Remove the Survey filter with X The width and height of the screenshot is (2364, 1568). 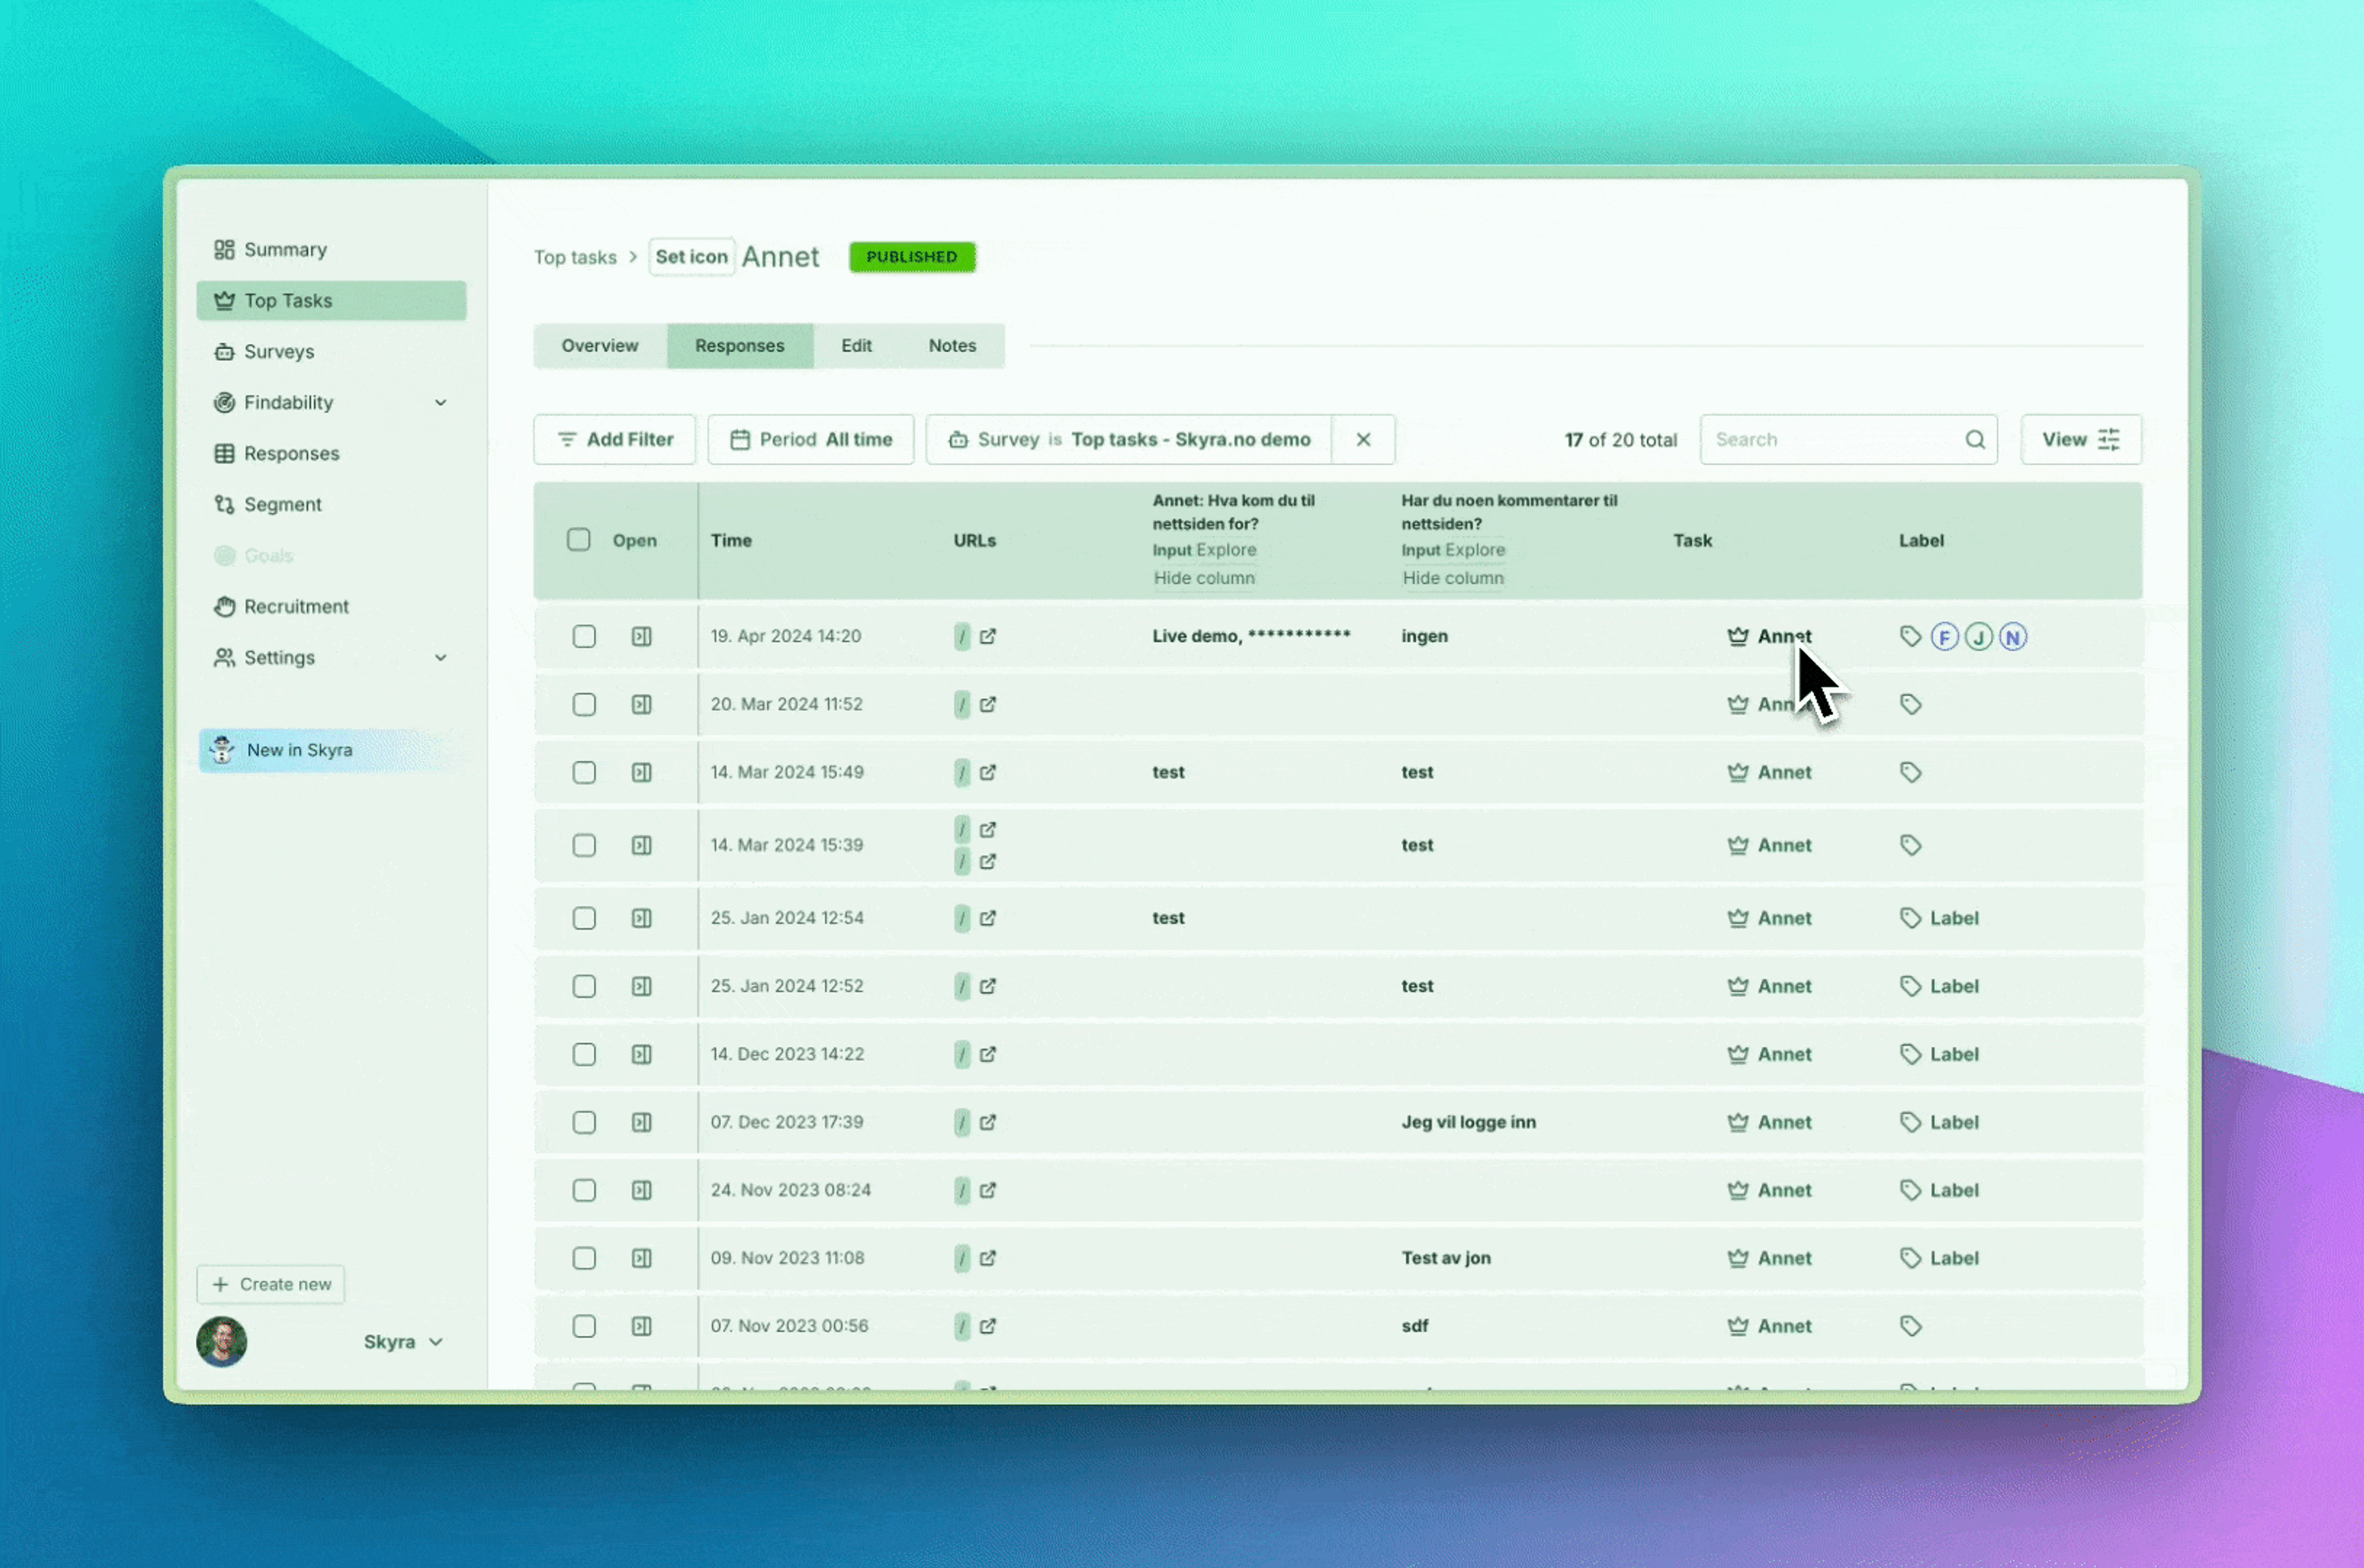coord(1362,439)
